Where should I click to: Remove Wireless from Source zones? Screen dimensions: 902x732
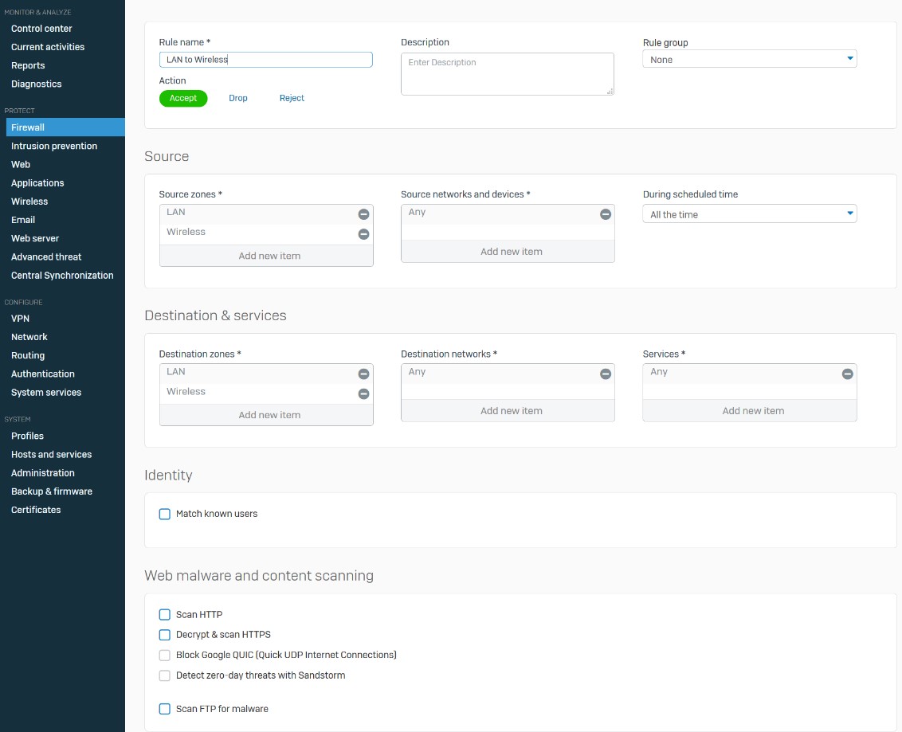(x=363, y=234)
